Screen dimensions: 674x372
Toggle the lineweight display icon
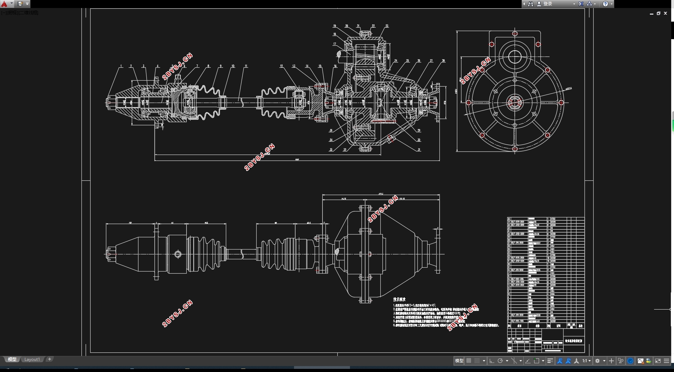point(550,361)
